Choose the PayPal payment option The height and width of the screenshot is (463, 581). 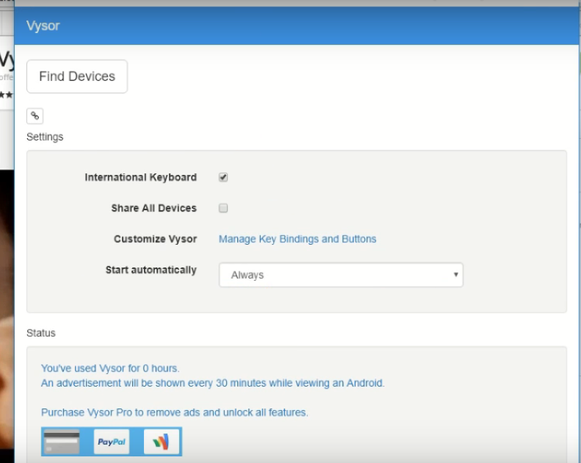click(112, 442)
